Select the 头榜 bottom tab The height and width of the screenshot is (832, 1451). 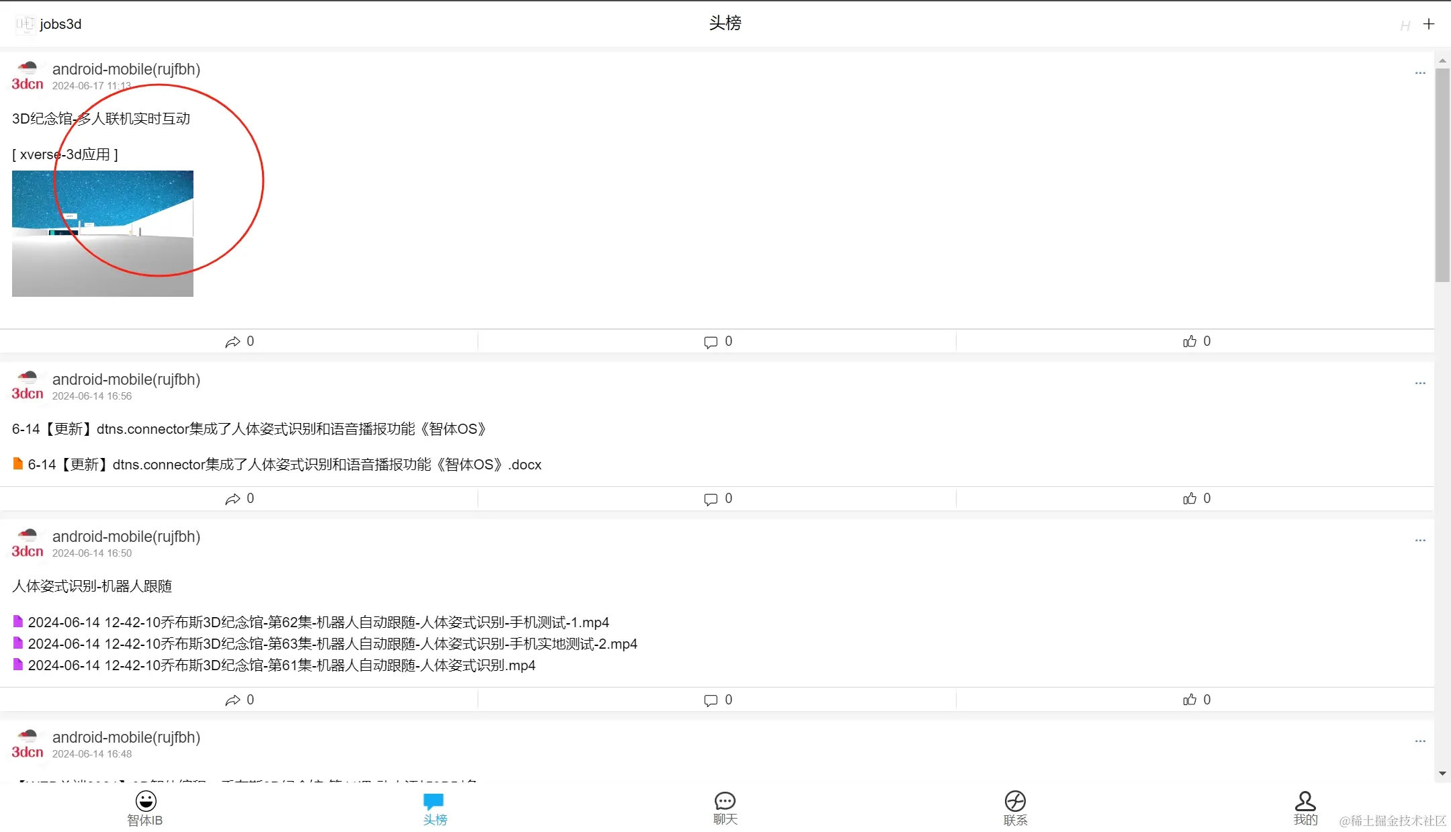click(x=435, y=808)
